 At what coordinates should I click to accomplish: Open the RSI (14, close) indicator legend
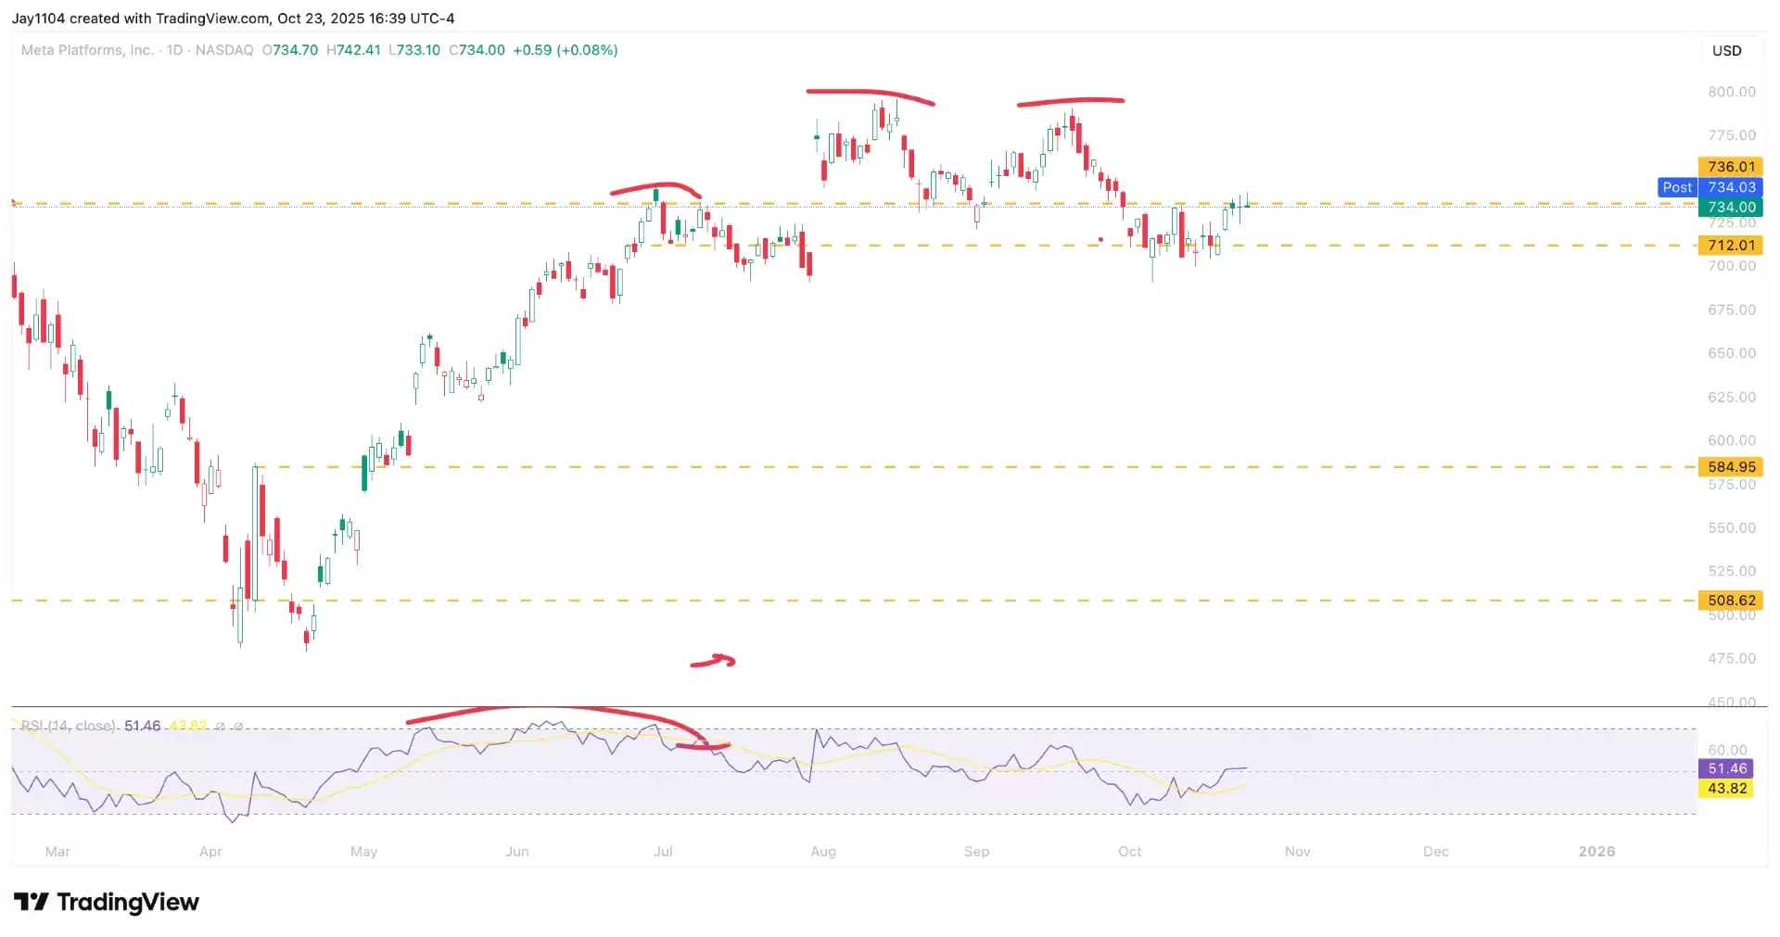click(70, 726)
